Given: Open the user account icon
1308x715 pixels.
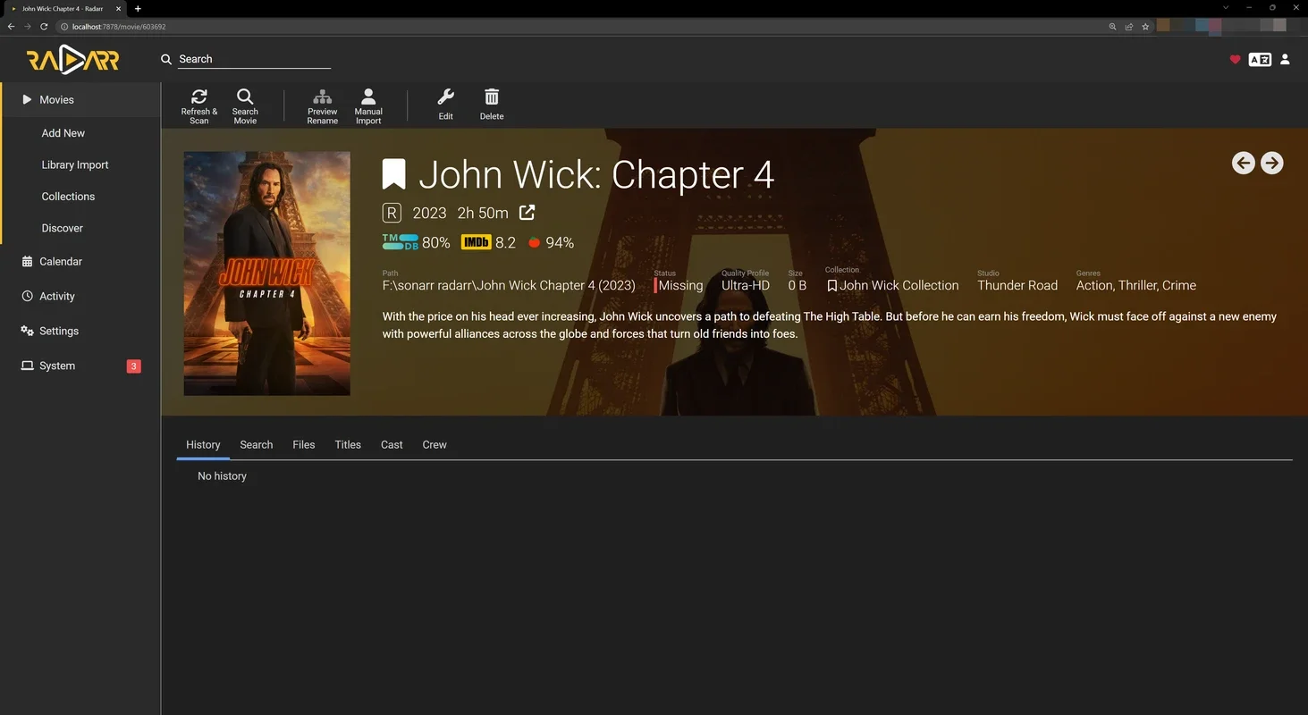Looking at the screenshot, I should [x=1285, y=60].
